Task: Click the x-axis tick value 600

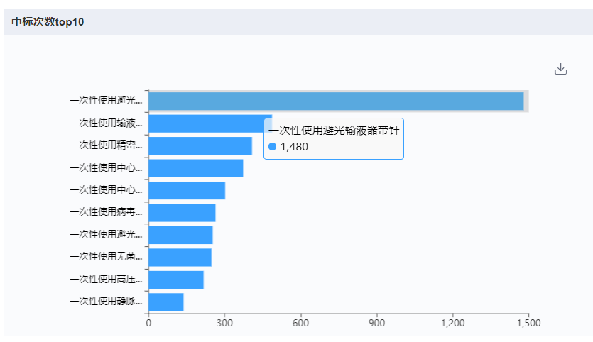Action: (300, 323)
